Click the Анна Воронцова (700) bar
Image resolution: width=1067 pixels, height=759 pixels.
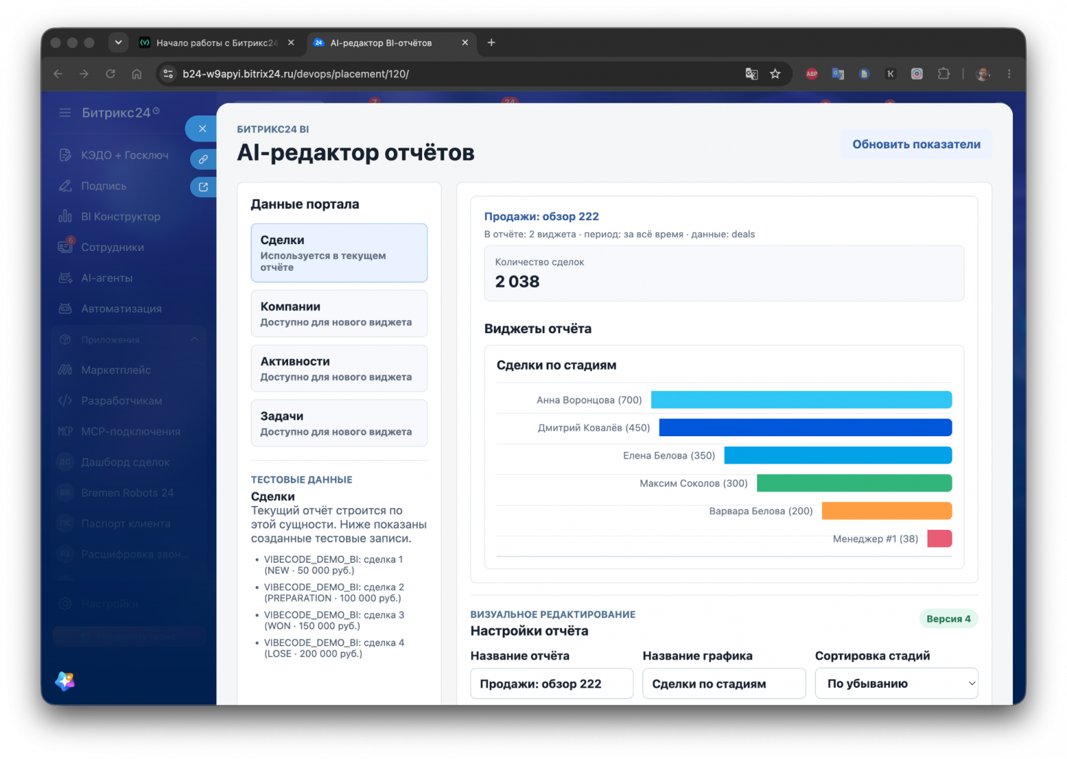click(x=802, y=400)
